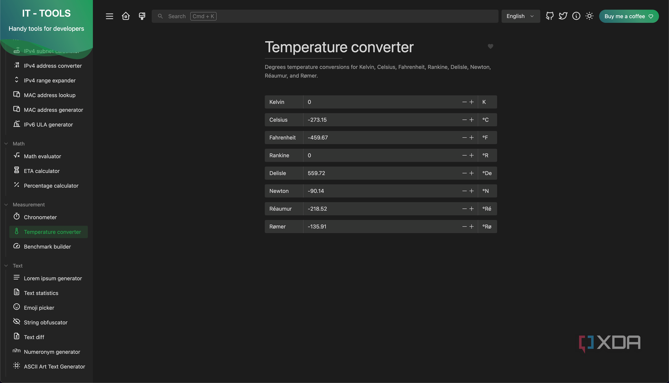Click the Buy me a coffee button
This screenshot has width=669, height=383.
[x=629, y=16]
